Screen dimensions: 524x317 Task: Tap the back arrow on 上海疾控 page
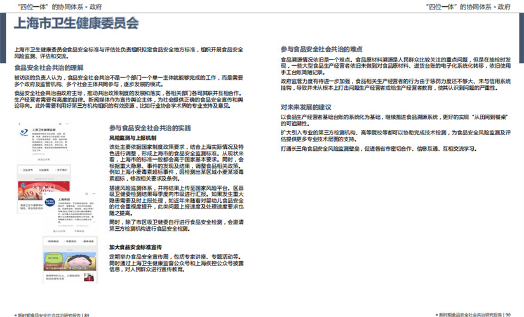tap(45, 194)
